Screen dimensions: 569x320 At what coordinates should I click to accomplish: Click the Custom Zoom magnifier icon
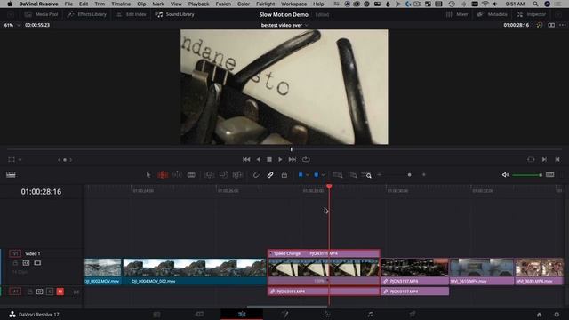coord(366,175)
